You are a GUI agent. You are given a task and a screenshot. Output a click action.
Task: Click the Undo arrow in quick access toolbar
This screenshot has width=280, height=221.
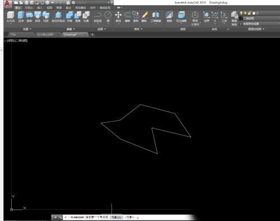53,3
